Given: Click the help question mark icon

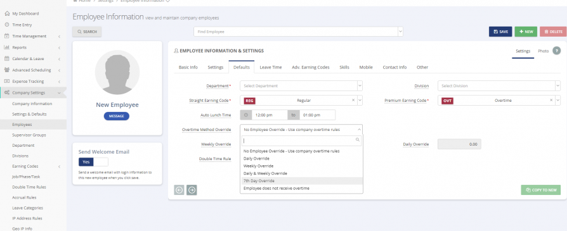Looking at the screenshot, I should tap(556, 51).
